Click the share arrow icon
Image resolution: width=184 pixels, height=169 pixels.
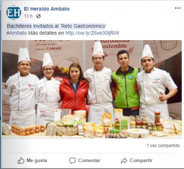pos(124,161)
